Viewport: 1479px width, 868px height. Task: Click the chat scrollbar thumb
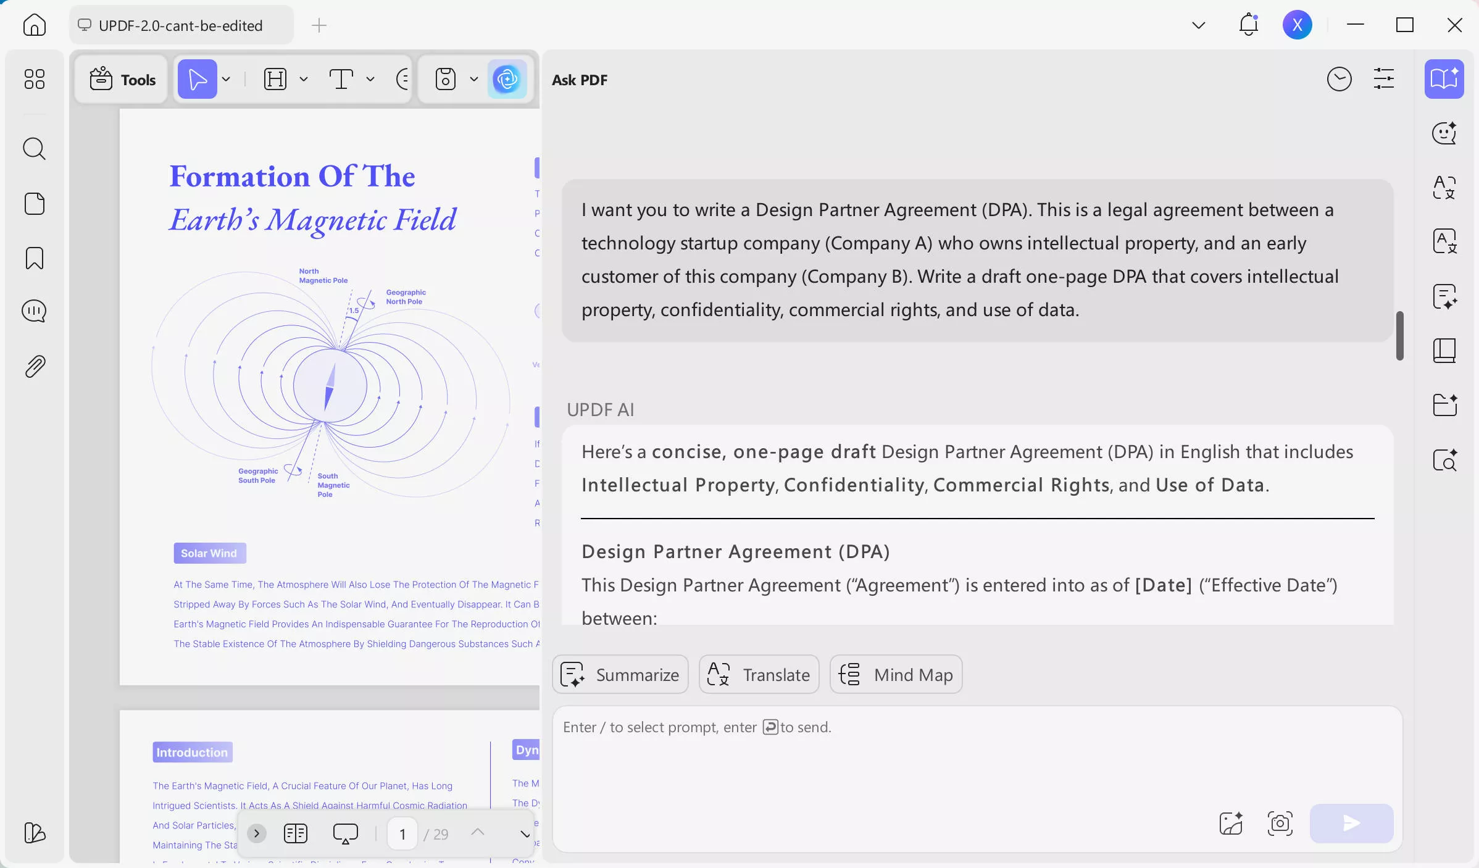pyautogui.click(x=1399, y=335)
